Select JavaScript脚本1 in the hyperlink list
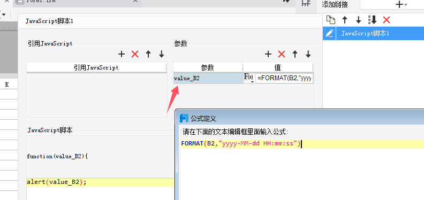The width and height of the screenshot is (424, 200). [380, 34]
